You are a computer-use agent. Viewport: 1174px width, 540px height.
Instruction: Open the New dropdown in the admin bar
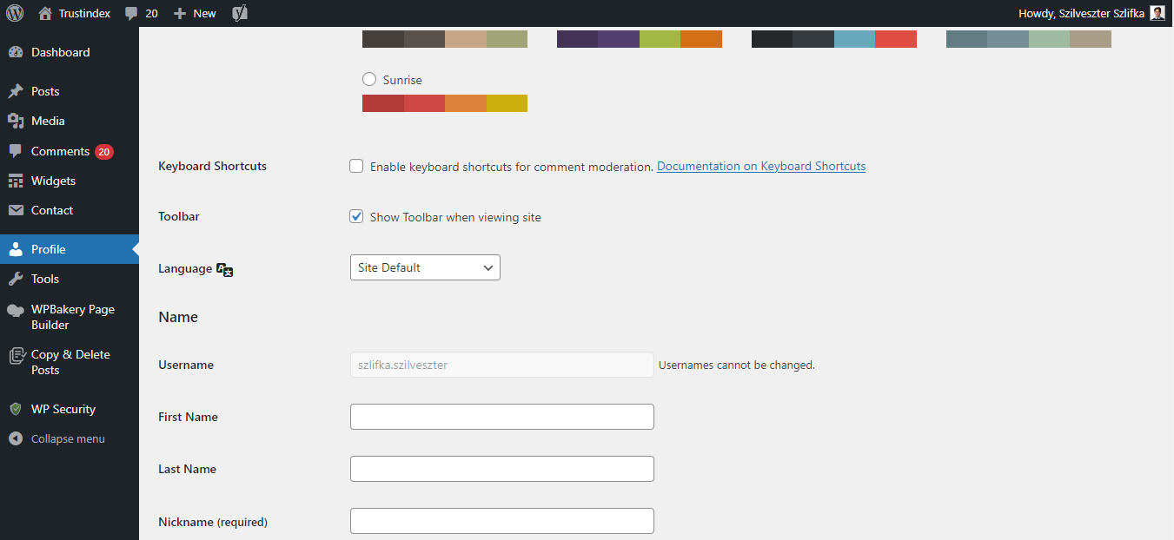pyautogui.click(x=195, y=13)
